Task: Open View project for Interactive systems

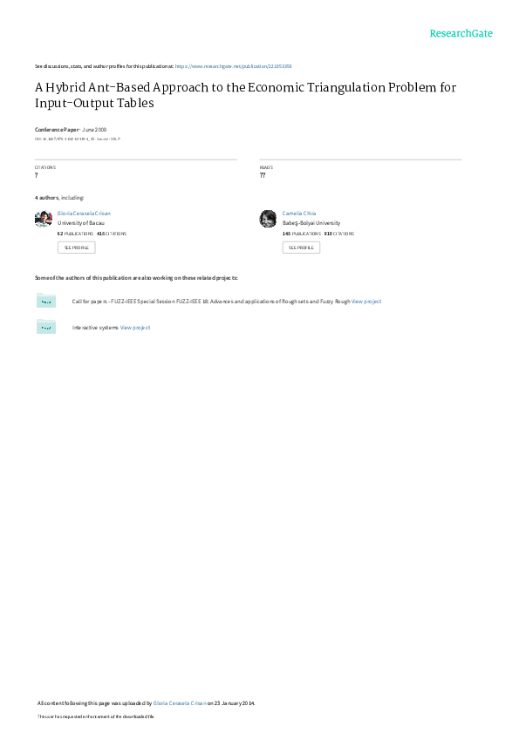Action: (x=135, y=328)
